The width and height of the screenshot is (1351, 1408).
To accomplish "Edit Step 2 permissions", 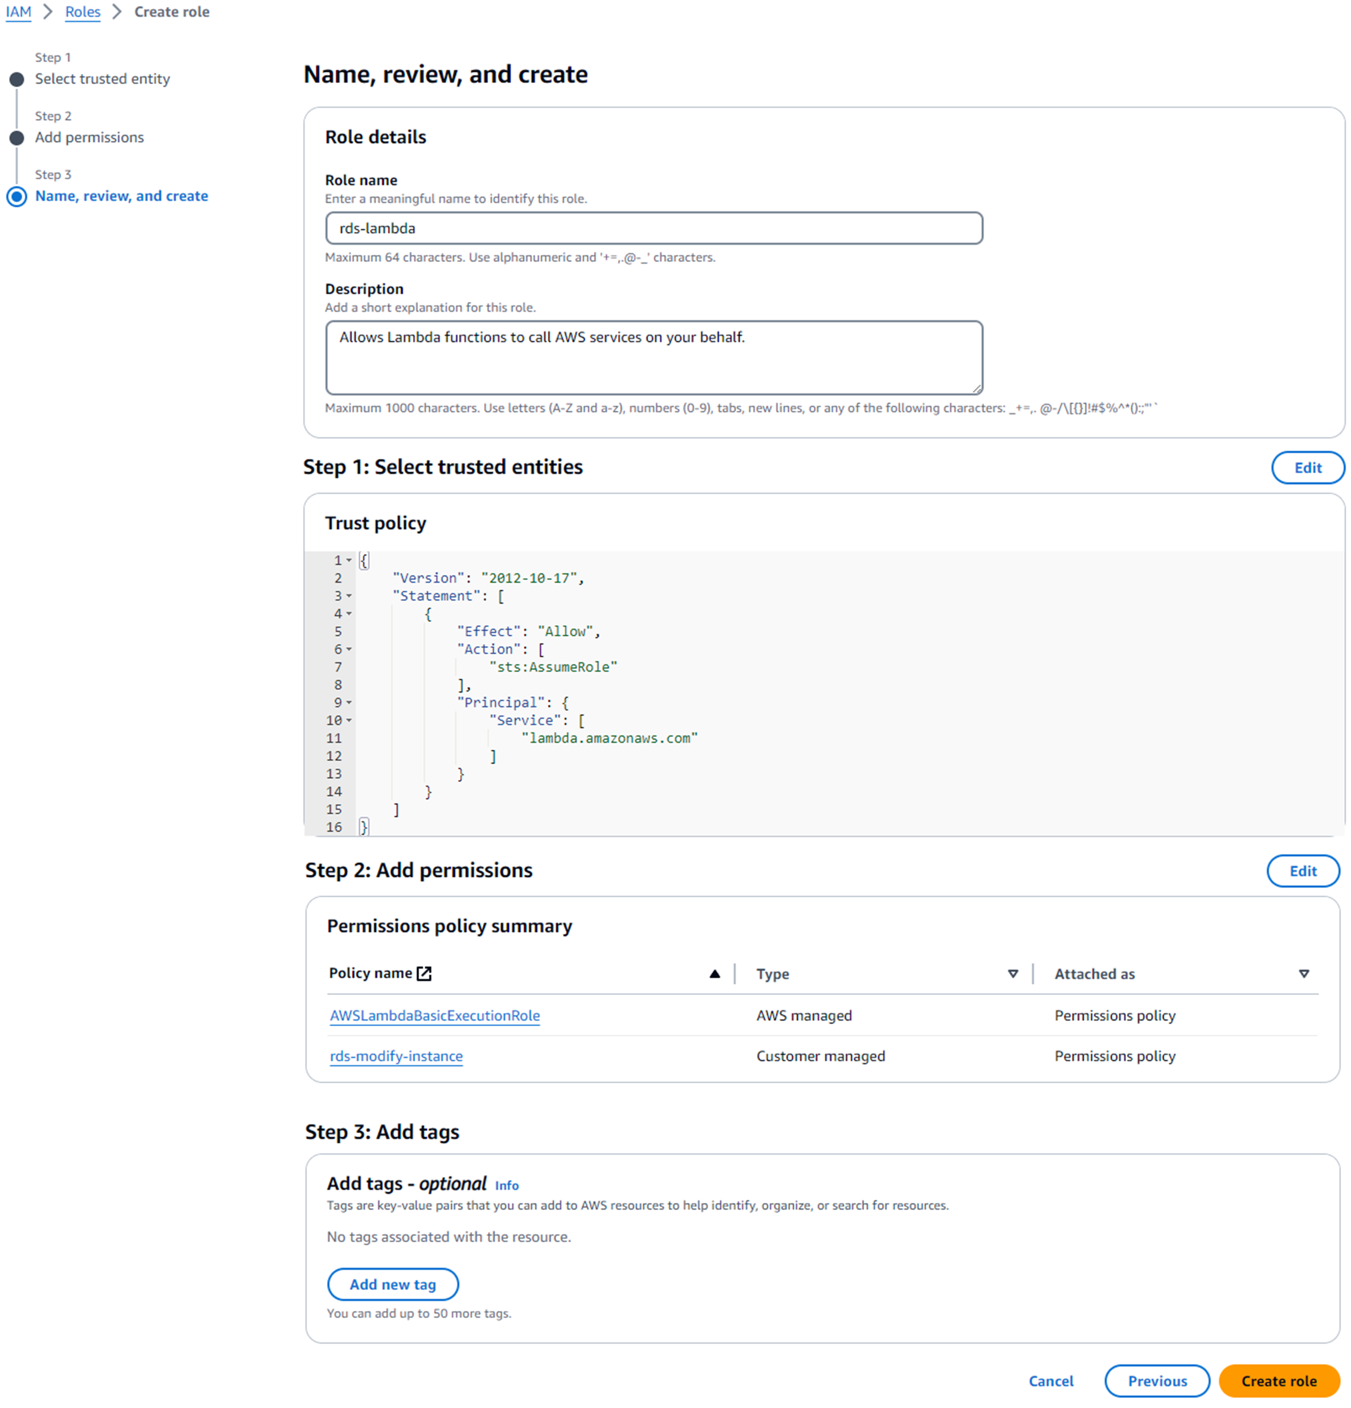I will [1302, 871].
